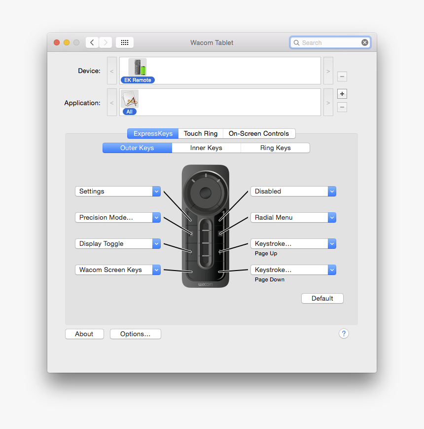Show all preferences with the grid icon
Screen dimensions: 424x429
click(x=125, y=42)
